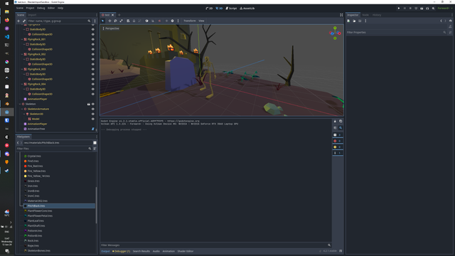The image size is (455, 256).
Task: Click the Inspector create new resource icon
Action: point(348,21)
